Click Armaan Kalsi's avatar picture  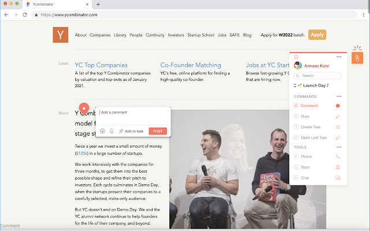click(x=298, y=65)
